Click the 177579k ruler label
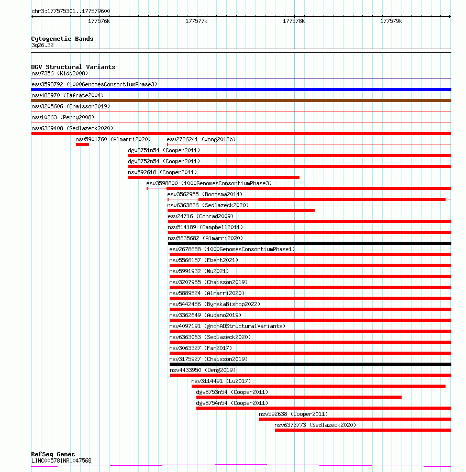Viewport: 466px width, 472px height. [x=391, y=21]
